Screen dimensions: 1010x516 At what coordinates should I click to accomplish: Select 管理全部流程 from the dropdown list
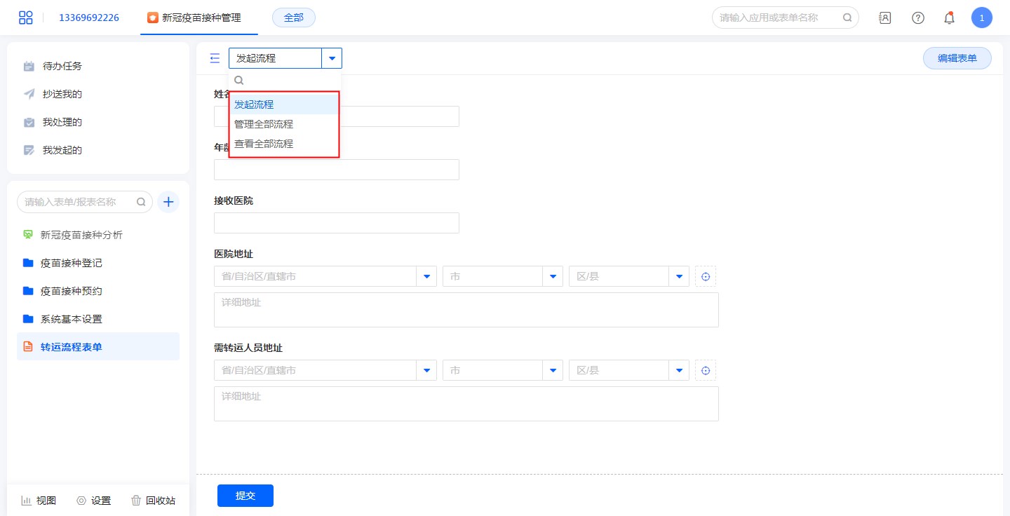pyautogui.click(x=264, y=124)
